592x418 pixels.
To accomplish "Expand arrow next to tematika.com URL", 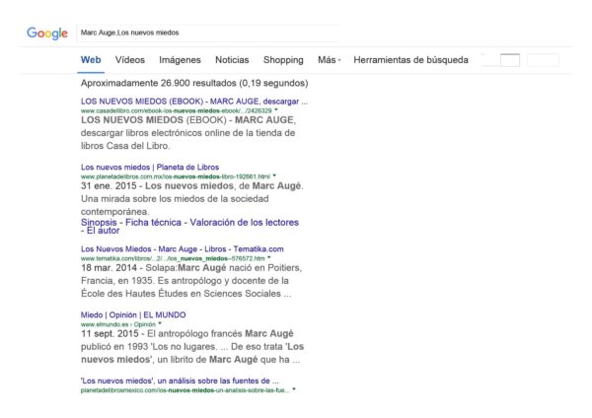I will click(269, 257).
